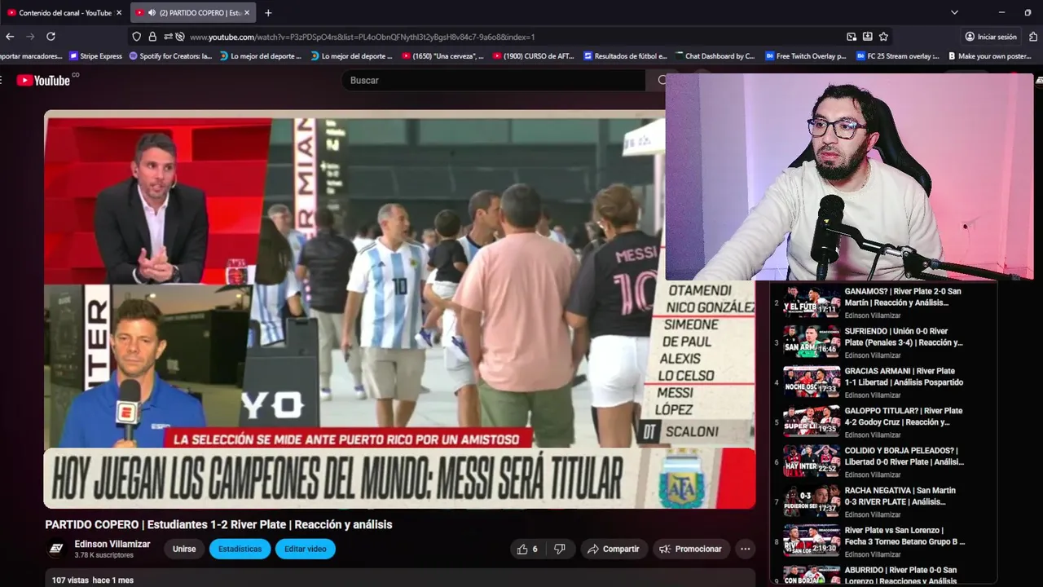Click the 'Editar video' button
Viewport: 1043px width, 587px height.
click(306, 549)
